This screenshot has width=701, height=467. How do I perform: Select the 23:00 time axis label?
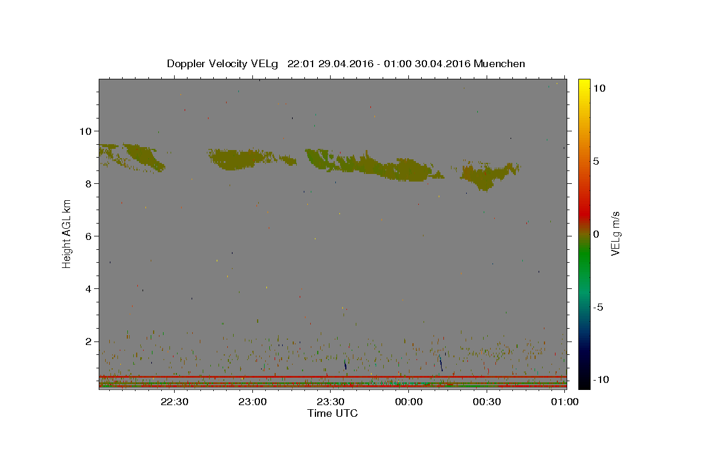(x=253, y=402)
